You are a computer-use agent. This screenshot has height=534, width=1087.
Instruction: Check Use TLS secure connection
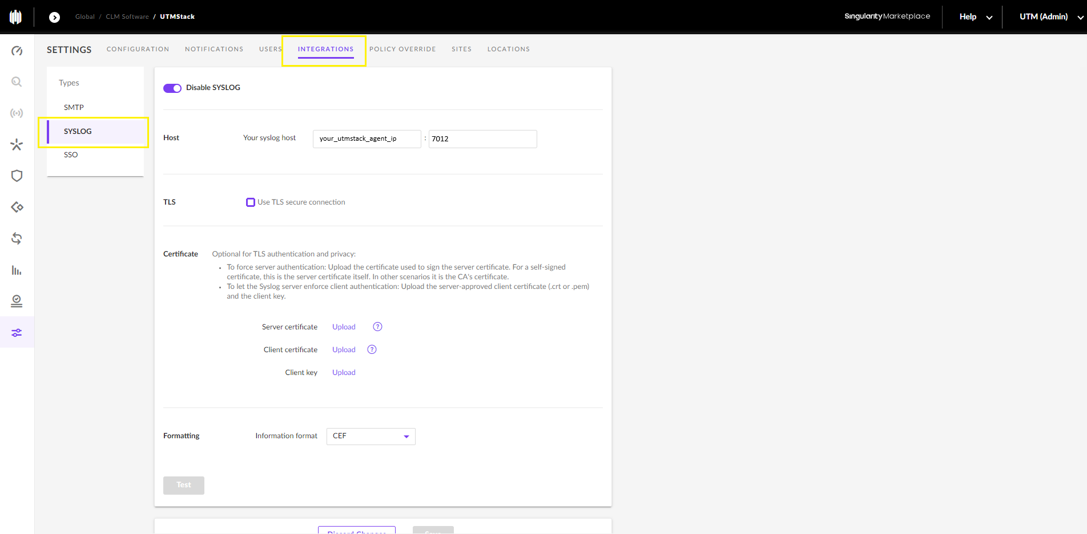click(x=251, y=202)
